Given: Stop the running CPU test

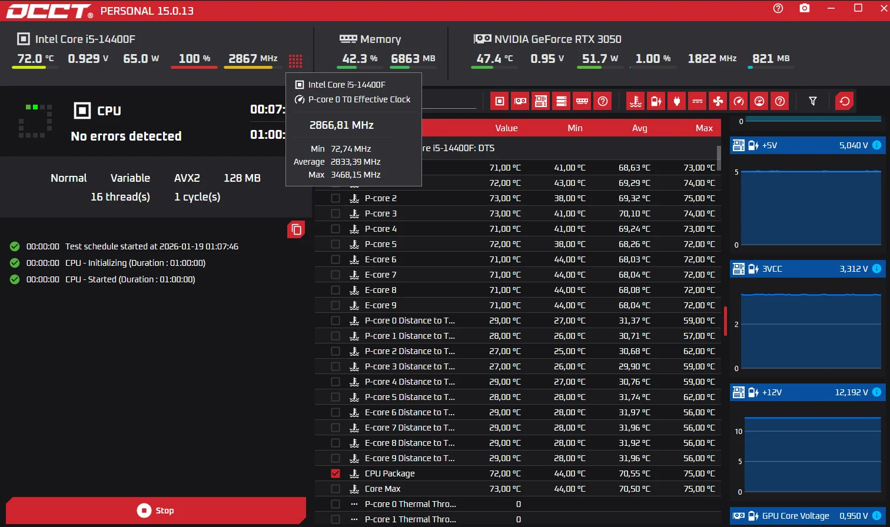Looking at the screenshot, I should (156, 511).
